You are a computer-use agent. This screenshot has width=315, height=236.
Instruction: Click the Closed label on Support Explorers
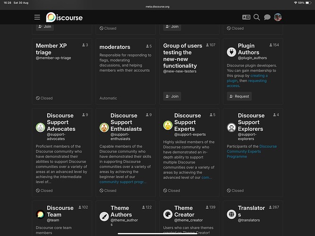pos(235,191)
